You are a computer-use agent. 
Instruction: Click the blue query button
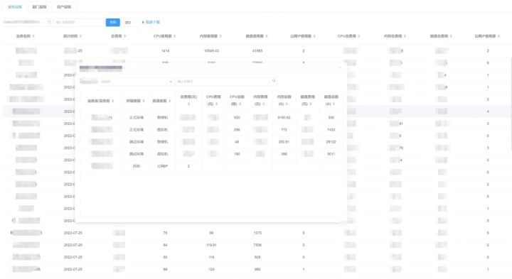tap(112, 22)
